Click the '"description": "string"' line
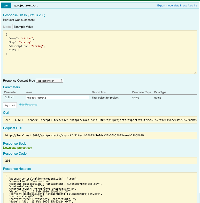The height and width of the screenshot is (203, 200). [x=27, y=46]
